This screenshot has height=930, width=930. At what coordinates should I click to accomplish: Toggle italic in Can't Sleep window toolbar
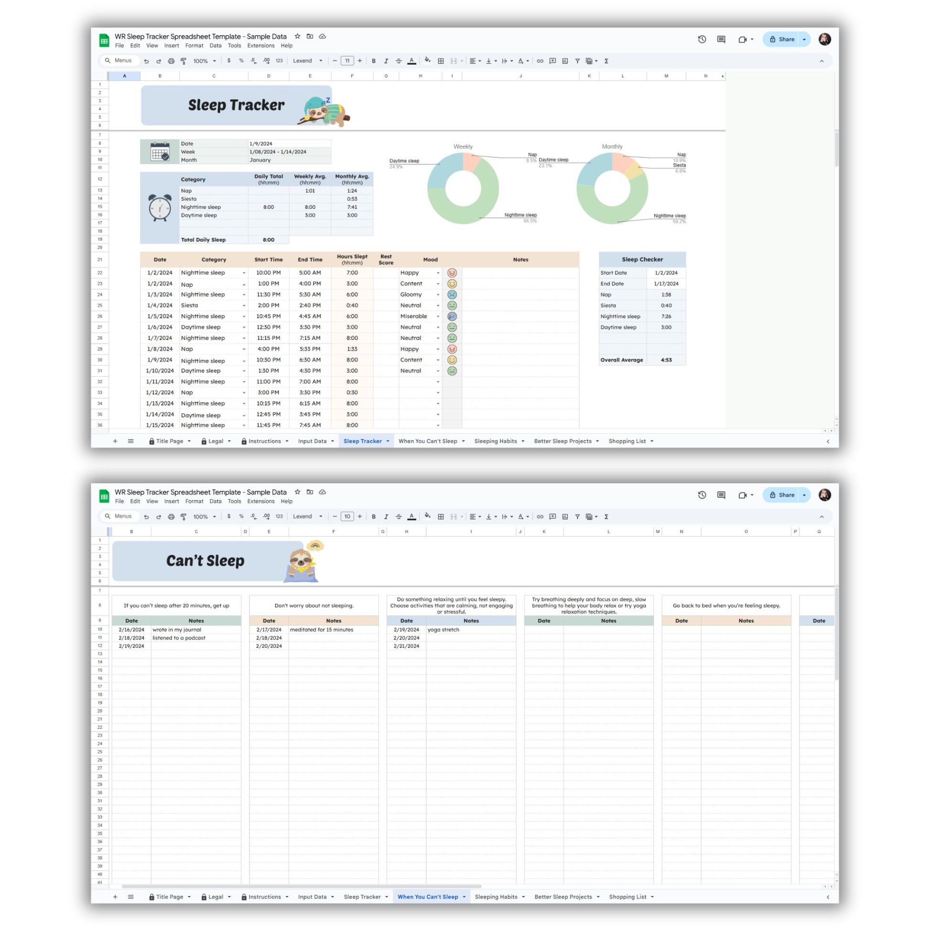point(386,517)
